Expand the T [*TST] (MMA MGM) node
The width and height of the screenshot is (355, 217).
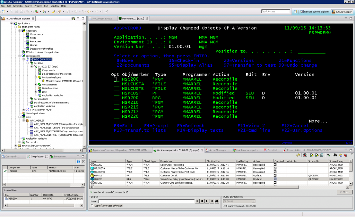pos(24,110)
